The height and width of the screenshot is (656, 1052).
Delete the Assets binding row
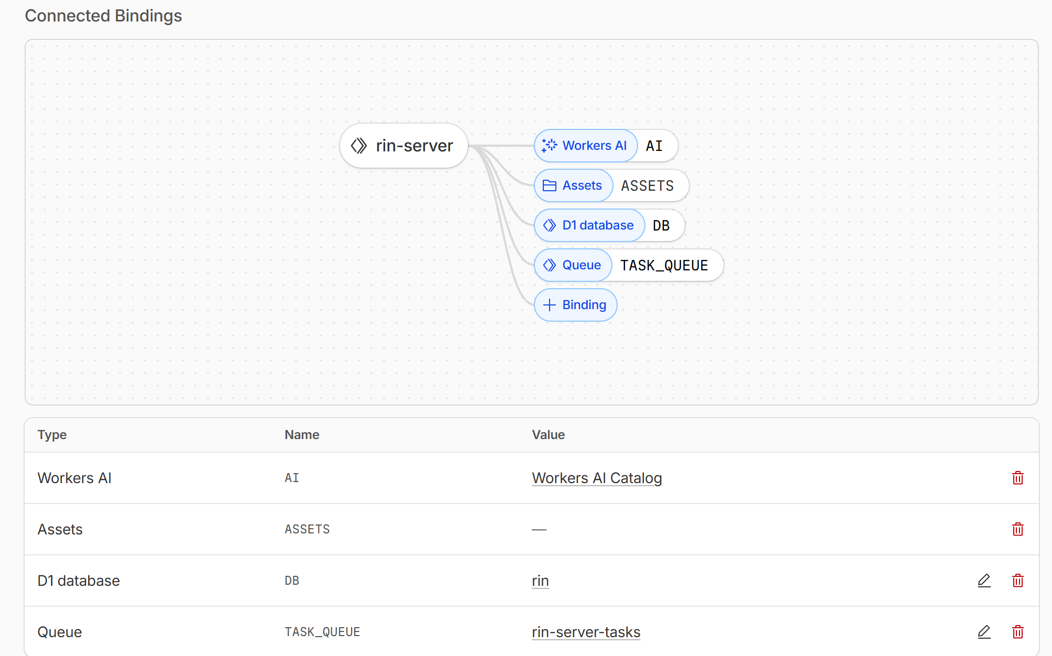click(x=1017, y=529)
